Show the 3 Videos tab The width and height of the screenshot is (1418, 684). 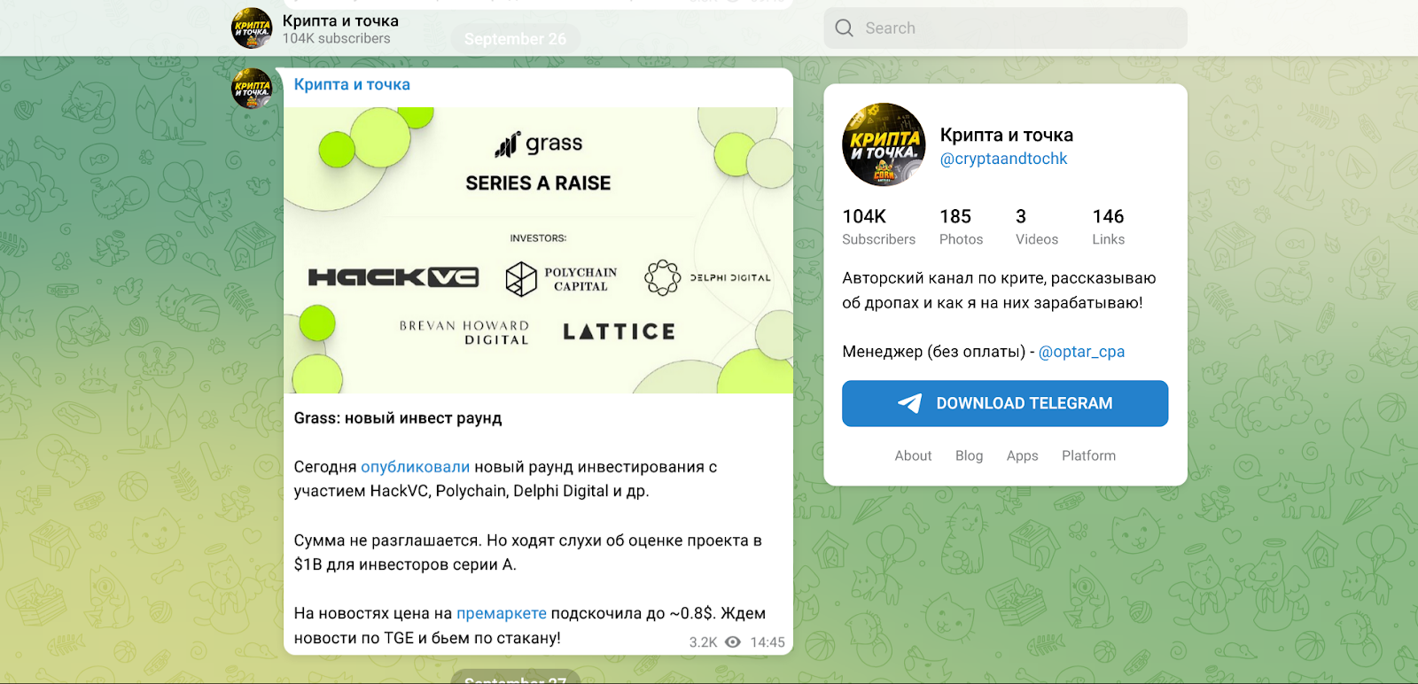(x=1037, y=227)
